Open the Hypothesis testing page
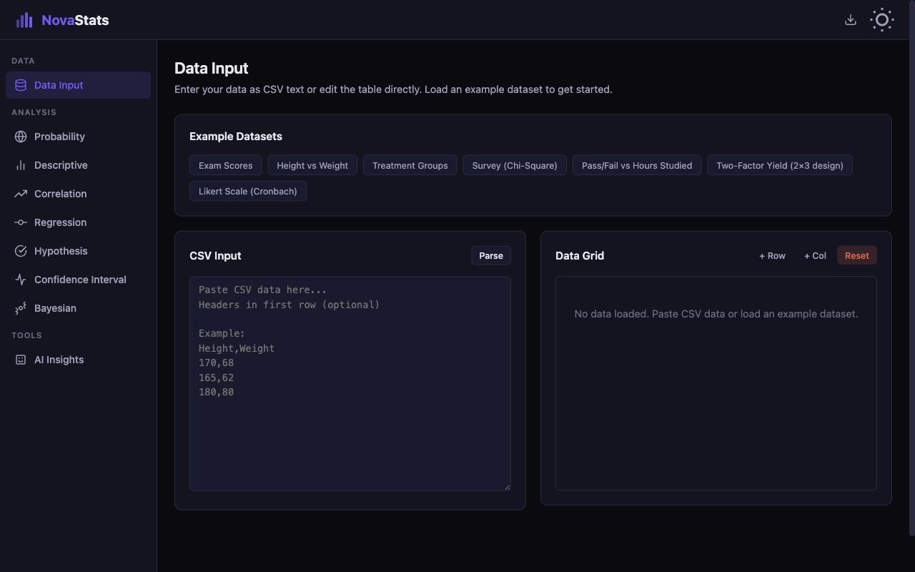 (78, 251)
